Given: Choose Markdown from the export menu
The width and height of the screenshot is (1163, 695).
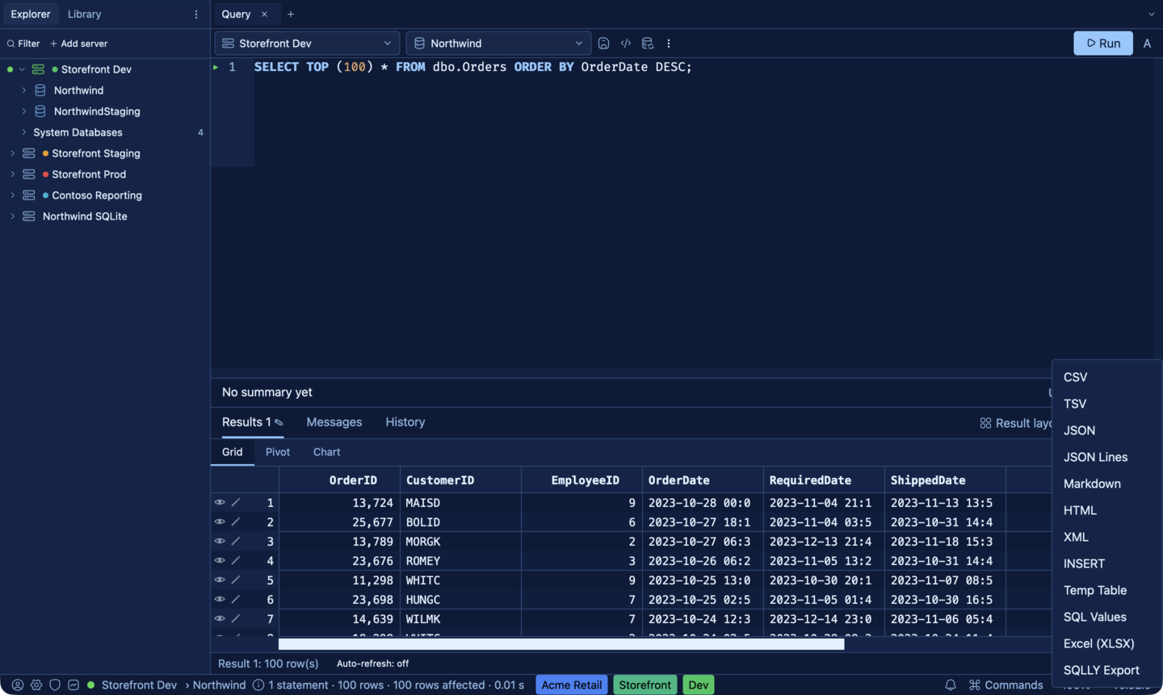Looking at the screenshot, I should pos(1107,484).
